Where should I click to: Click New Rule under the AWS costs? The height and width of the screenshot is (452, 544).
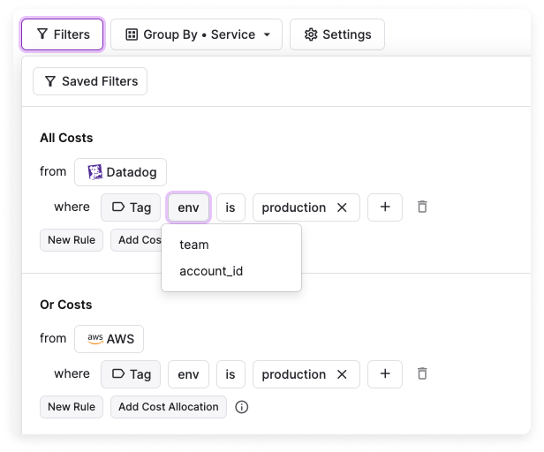point(72,407)
